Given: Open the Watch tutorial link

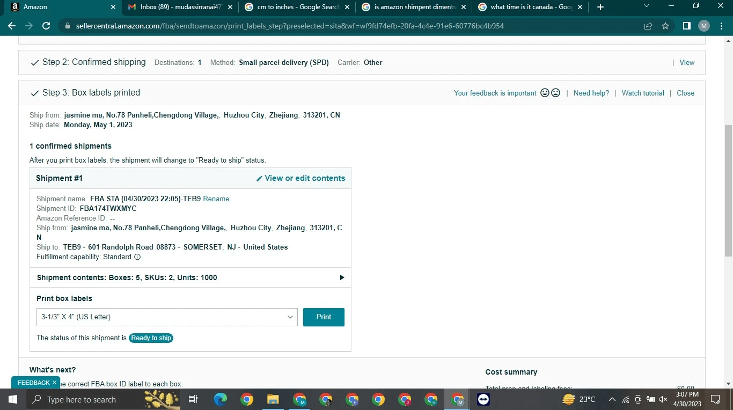Looking at the screenshot, I should [x=642, y=93].
